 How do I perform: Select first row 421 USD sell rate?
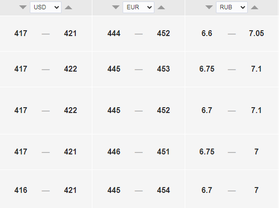[x=70, y=33]
